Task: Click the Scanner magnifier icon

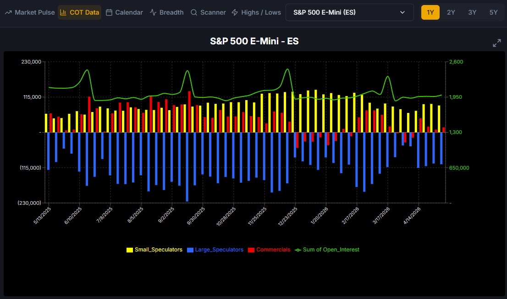Action: click(x=194, y=12)
